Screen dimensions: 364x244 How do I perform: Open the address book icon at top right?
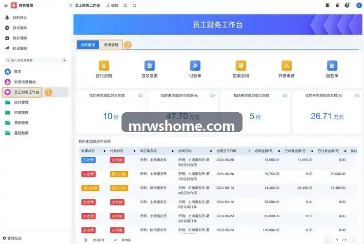coord(327,5)
